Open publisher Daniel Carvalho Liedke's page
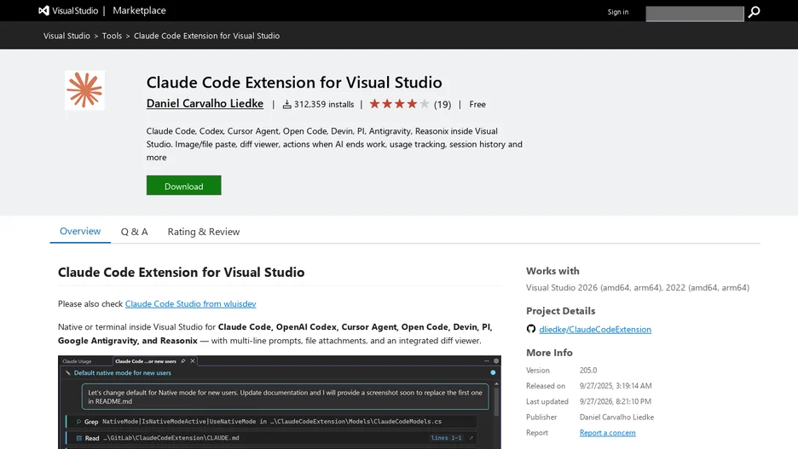This screenshot has height=449, width=798. [x=205, y=104]
